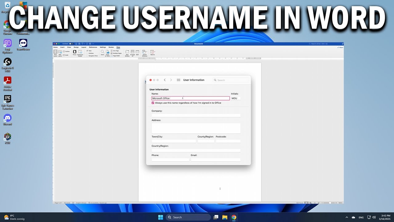Toggle the Ruler checkbox
394x222 pixels.
tap(87, 51)
